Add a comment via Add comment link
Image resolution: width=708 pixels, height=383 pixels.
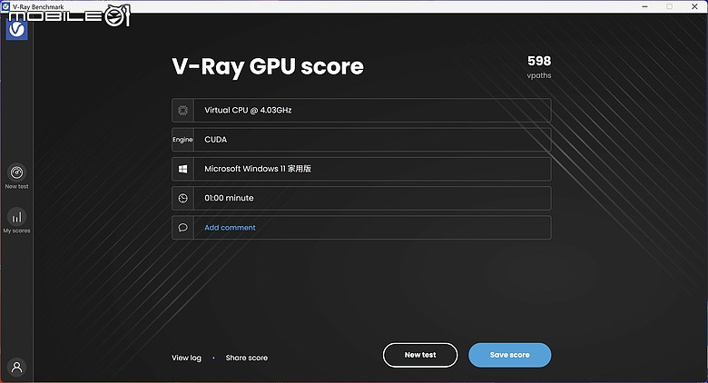(230, 228)
